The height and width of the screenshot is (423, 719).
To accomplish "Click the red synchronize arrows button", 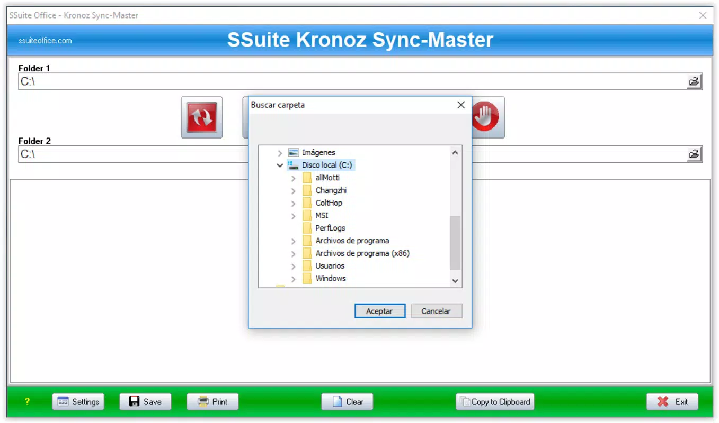I will [x=202, y=117].
